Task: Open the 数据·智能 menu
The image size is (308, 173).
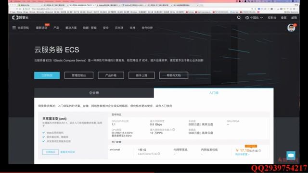Action: tap(90, 28)
